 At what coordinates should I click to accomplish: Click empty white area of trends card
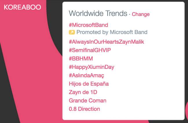pyautogui.click(x=150, y=77)
